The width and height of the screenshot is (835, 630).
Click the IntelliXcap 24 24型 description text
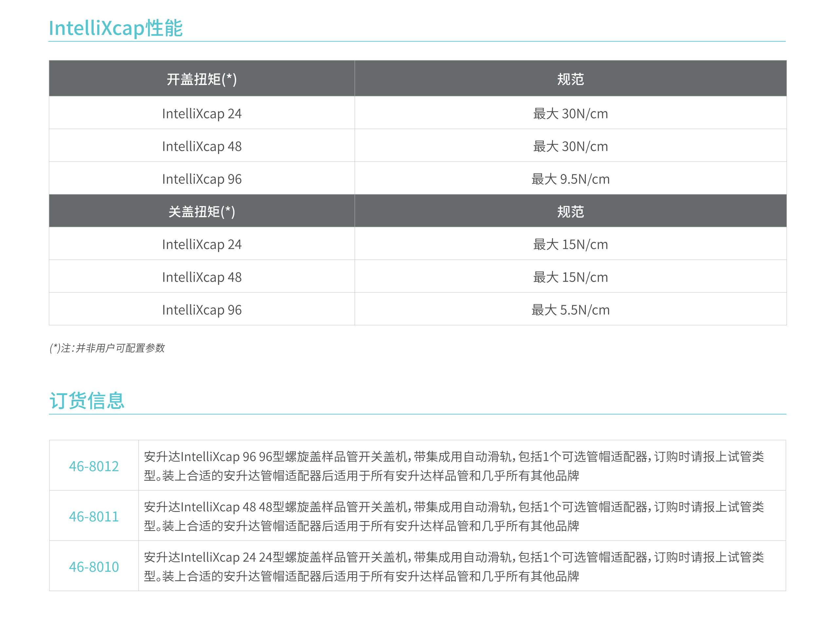click(x=454, y=566)
